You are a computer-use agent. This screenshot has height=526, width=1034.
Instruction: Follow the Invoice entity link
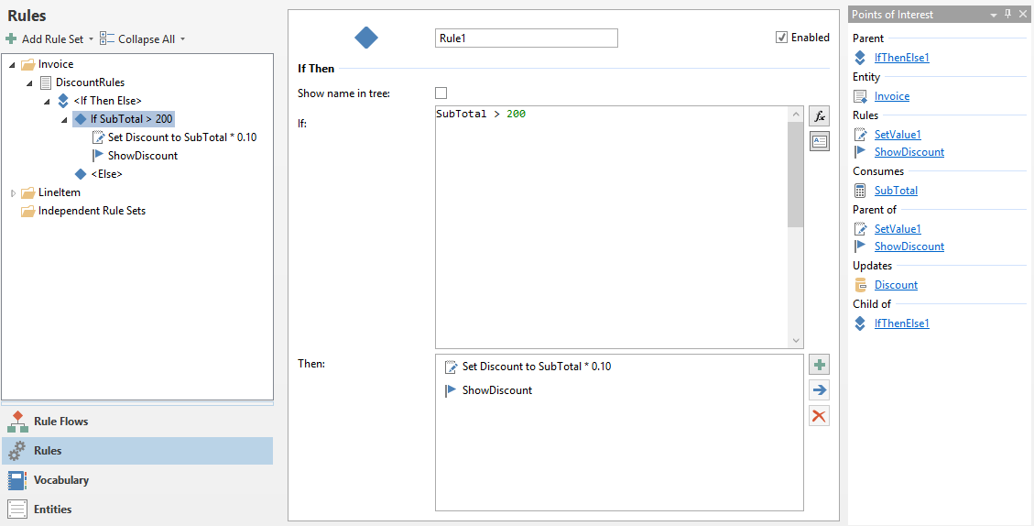click(x=891, y=96)
